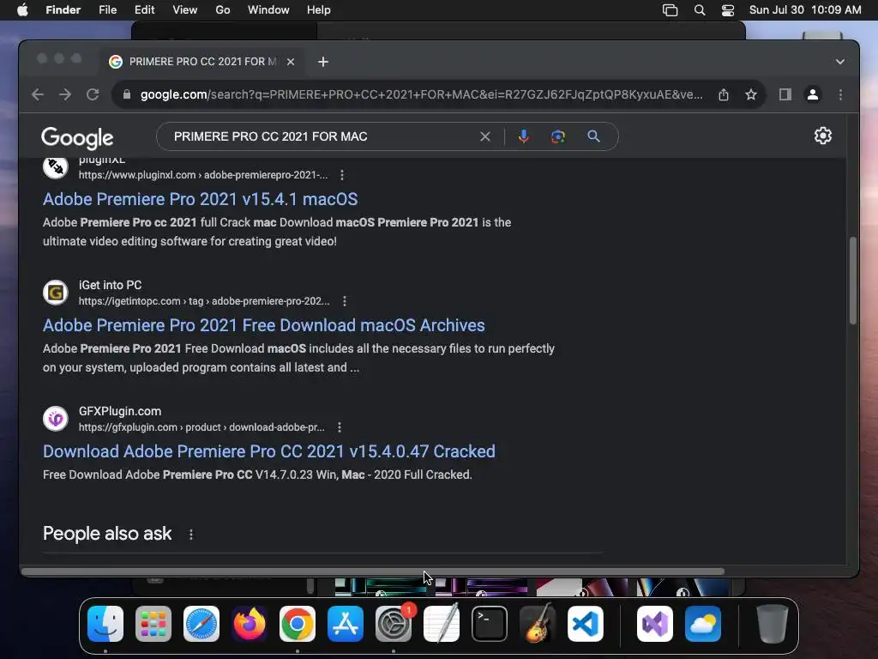The image size is (878, 659).
Task: Launch Terminal from the Dock
Action: [490, 624]
